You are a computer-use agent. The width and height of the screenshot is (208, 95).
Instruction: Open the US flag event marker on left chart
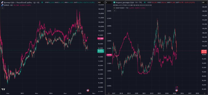[88, 90]
